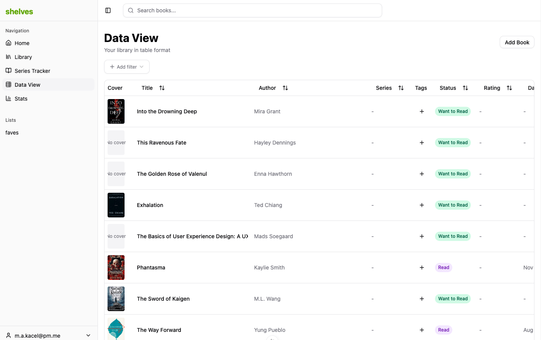Click the Add Book button
Viewport: 541px width, 340px height.
pyautogui.click(x=517, y=42)
